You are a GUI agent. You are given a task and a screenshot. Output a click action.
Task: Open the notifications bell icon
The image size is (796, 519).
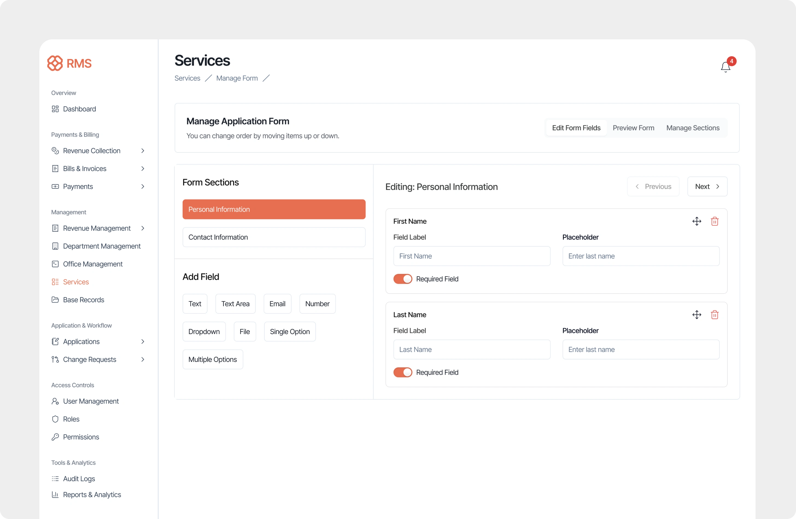coord(725,67)
